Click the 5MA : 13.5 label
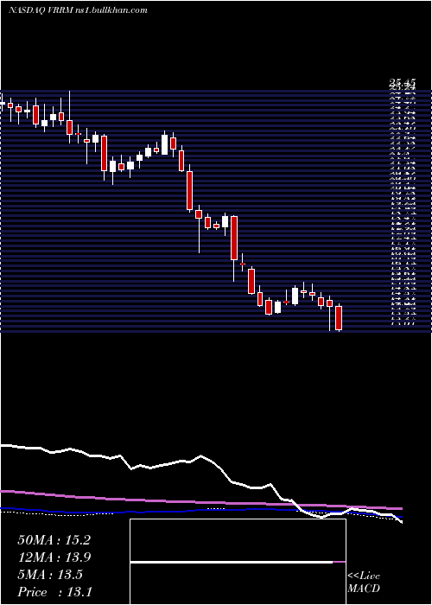This screenshot has height=605, width=432. click(x=50, y=575)
